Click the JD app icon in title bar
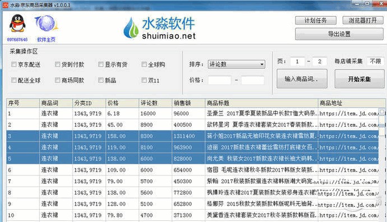This screenshot has height=222, width=387. tap(5, 5)
